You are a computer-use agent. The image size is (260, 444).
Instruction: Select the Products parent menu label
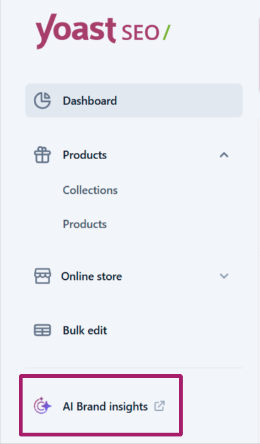85,155
